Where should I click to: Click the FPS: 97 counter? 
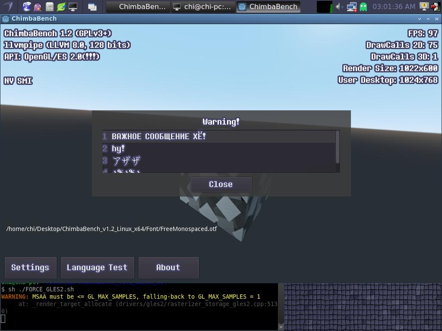[x=423, y=34]
